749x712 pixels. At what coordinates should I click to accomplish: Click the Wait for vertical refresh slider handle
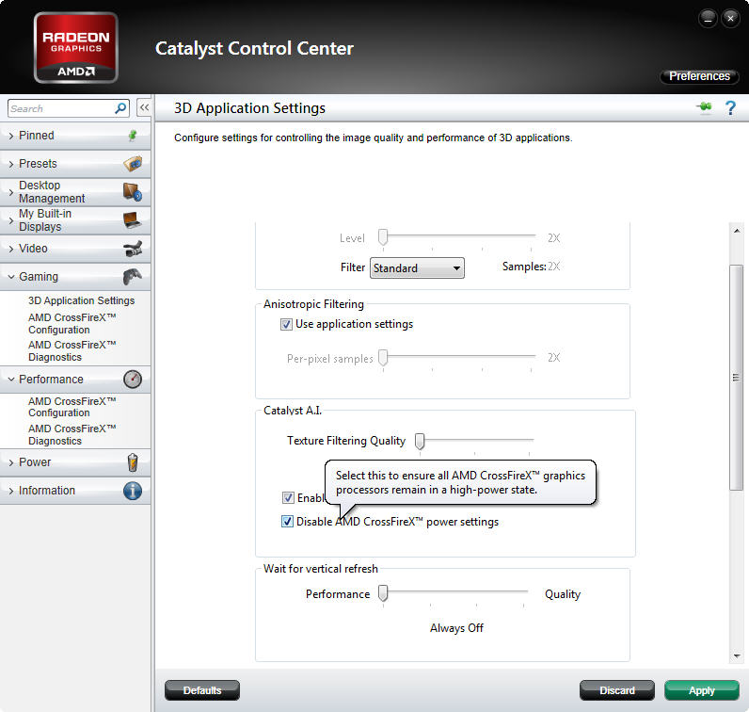pyautogui.click(x=383, y=593)
